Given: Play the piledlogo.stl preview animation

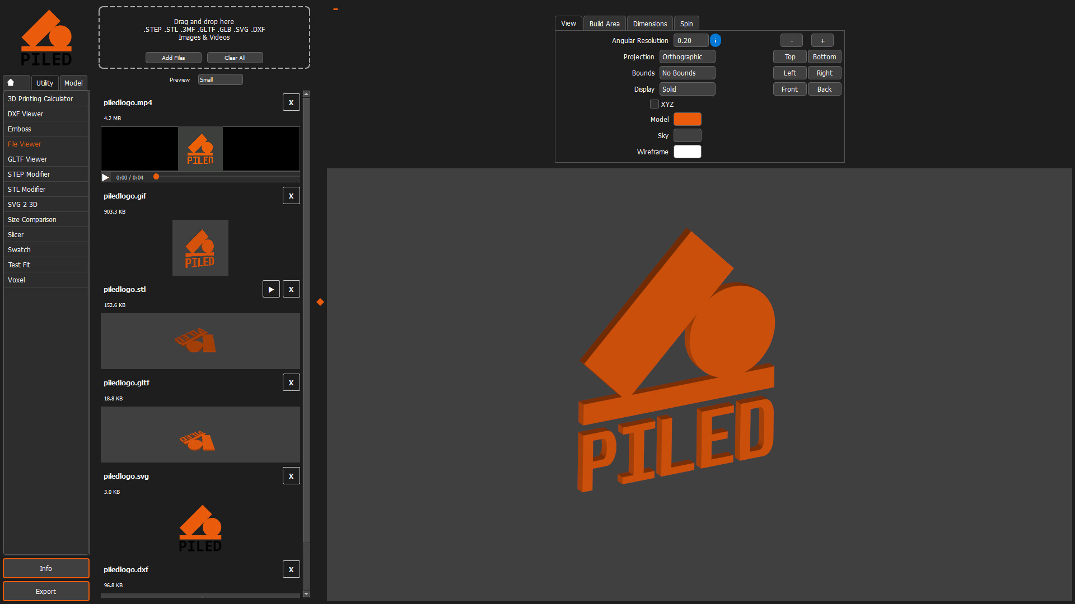Looking at the screenshot, I should pos(271,289).
